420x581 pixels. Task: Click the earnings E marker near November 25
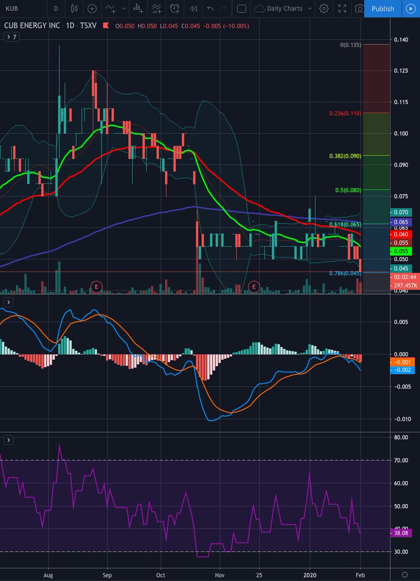coord(254,287)
